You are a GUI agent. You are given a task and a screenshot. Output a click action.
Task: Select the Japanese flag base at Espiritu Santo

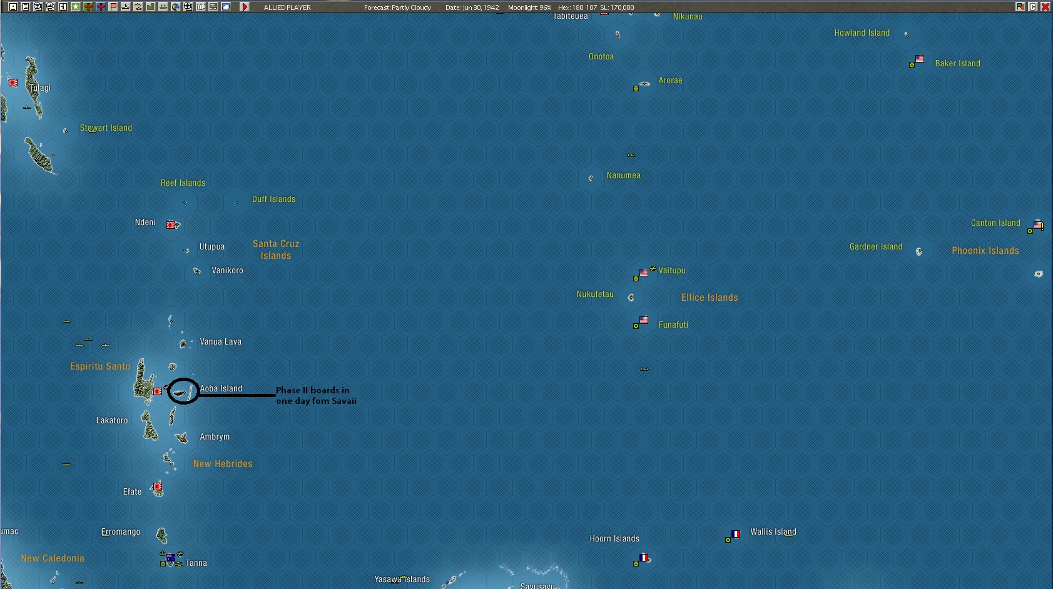[158, 391]
